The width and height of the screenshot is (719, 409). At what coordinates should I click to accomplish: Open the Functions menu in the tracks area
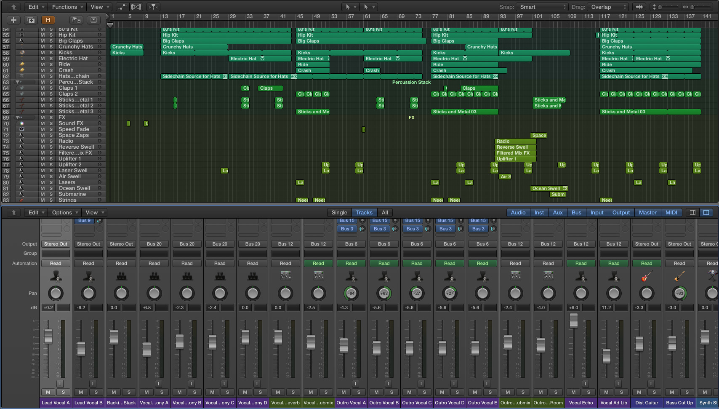click(x=67, y=7)
